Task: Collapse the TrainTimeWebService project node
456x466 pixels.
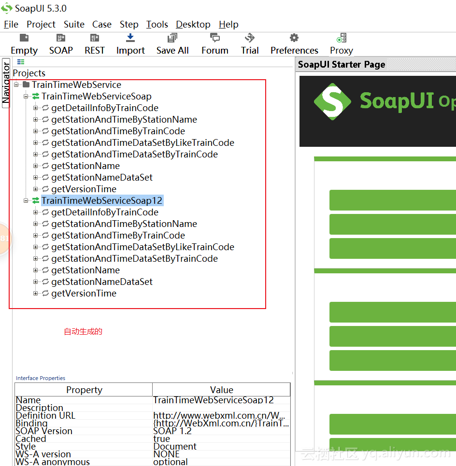Action: (x=16, y=85)
